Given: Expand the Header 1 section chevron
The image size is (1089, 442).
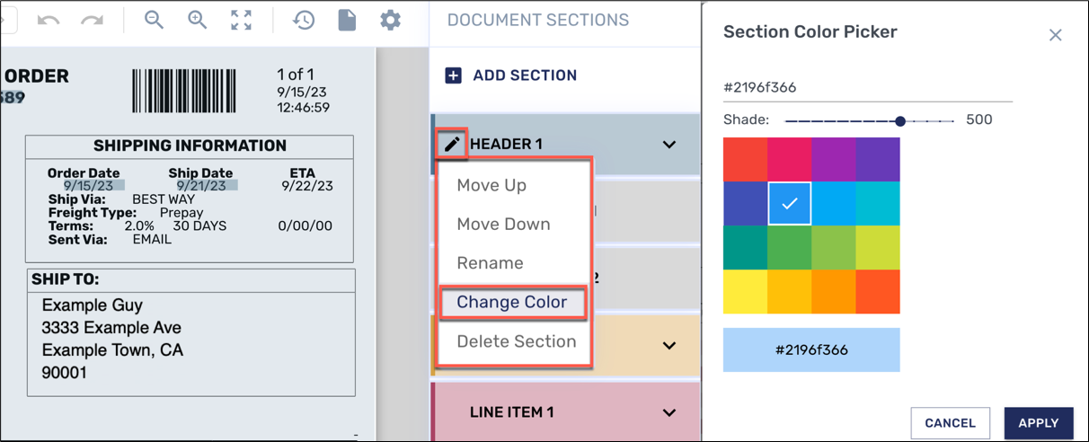Looking at the screenshot, I should click(x=669, y=145).
